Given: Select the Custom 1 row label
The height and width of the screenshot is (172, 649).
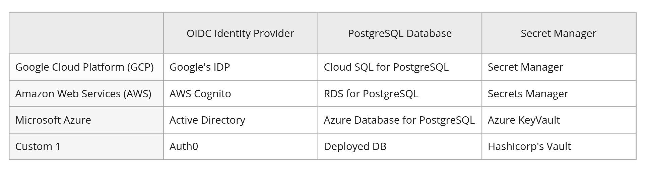Looking at the screenshot, I should [x=38, y=146].
